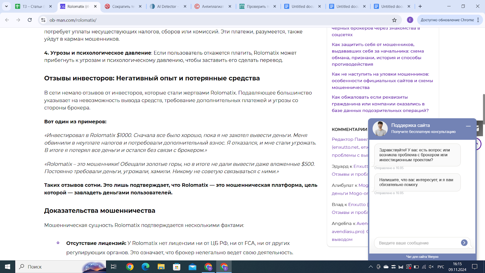Click the address bar URL ob-man.com/rolomatix/
The height and width of the screenshot is (273, 485).
pyautogui.click(x=73, y=20)
